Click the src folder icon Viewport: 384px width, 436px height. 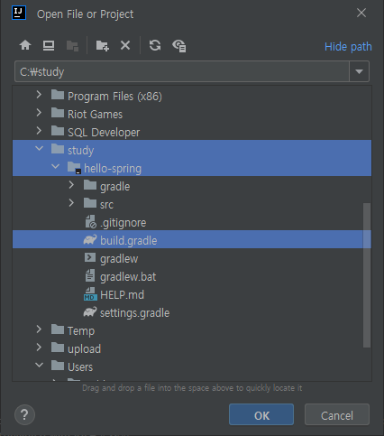tap(90, 203)
